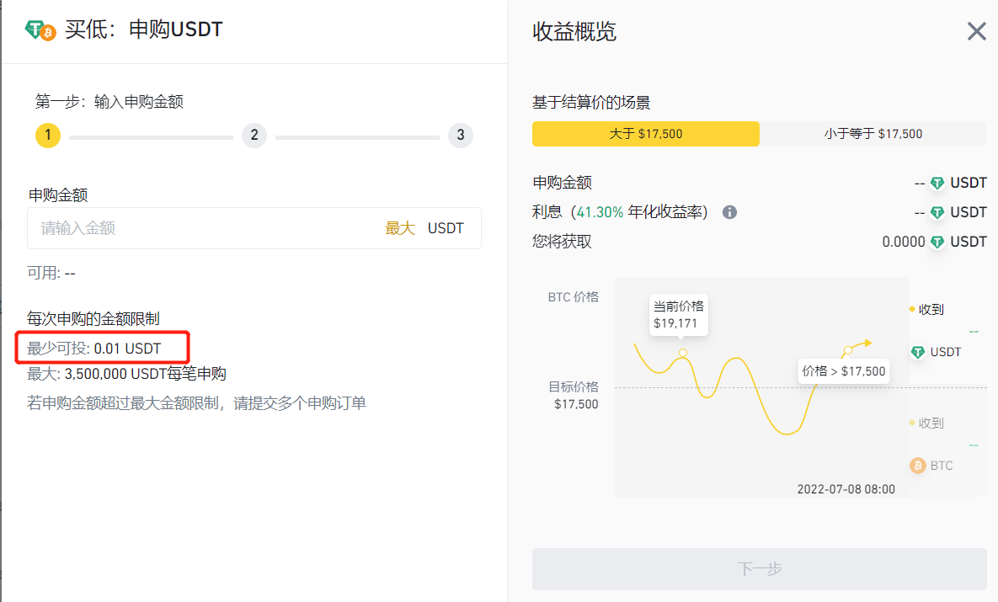Viewport: 998px width, 602px height.
Task: Close the 收益概览 panel
Action: pos(976,32)
